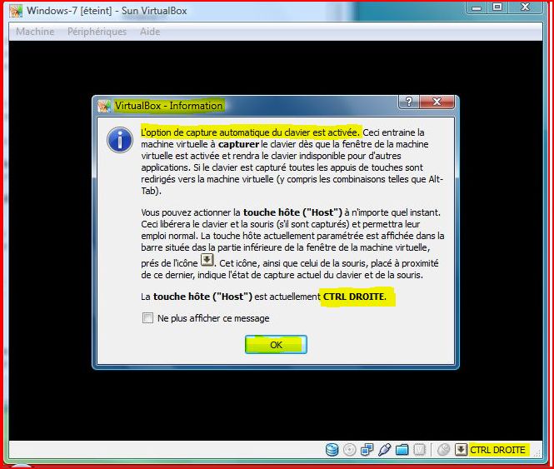The width and height of the screenshot is (554, 469).
Task: Close the VirtualBox - Information dialog
Action: (437, 102)
